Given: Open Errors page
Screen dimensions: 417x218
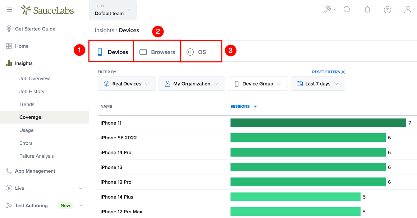Looking at the screenshot, I should click(x=26, y=143).
